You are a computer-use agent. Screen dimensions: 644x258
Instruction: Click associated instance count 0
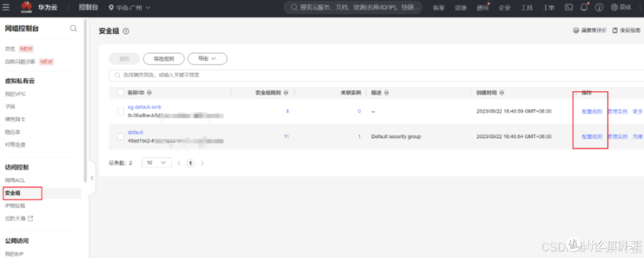click(359, 111)
